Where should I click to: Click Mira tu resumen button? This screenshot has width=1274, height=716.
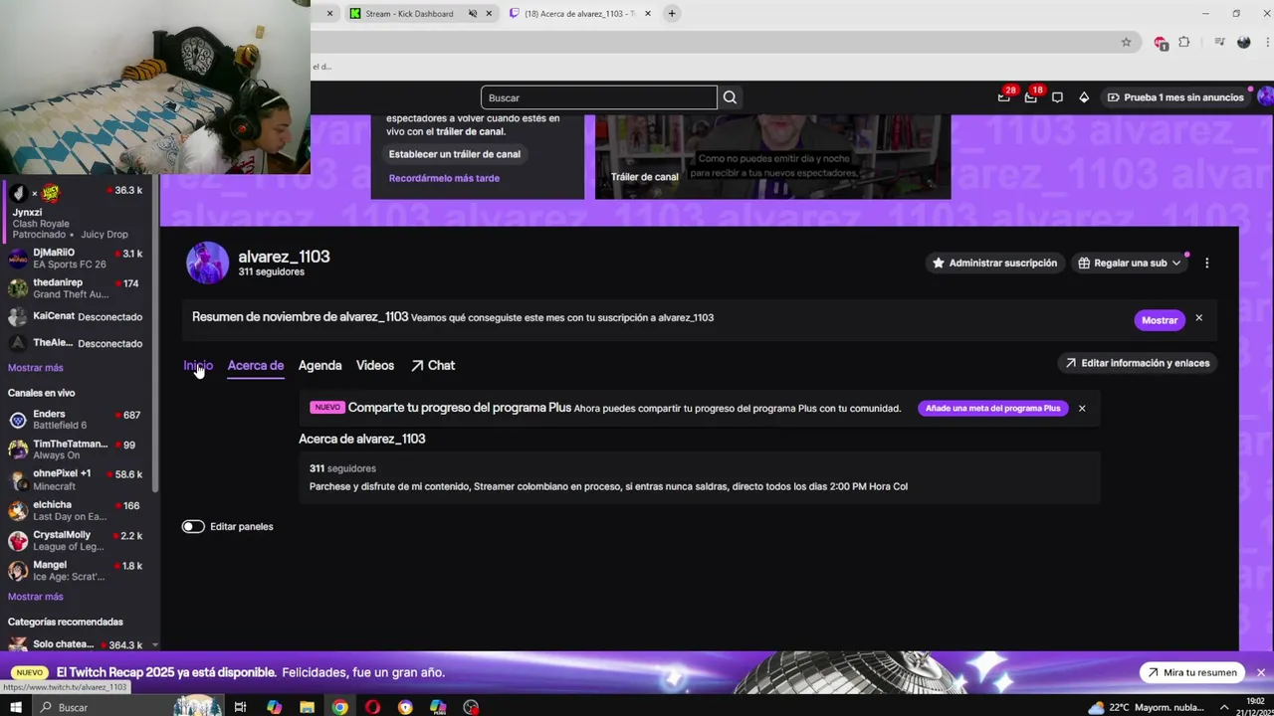1191,672
